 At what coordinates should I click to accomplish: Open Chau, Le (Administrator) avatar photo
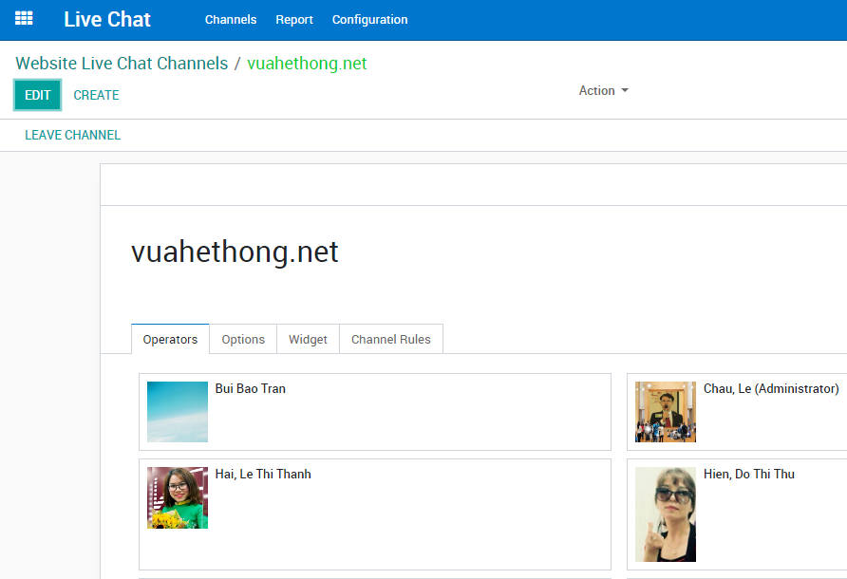[x=666, y=412]
